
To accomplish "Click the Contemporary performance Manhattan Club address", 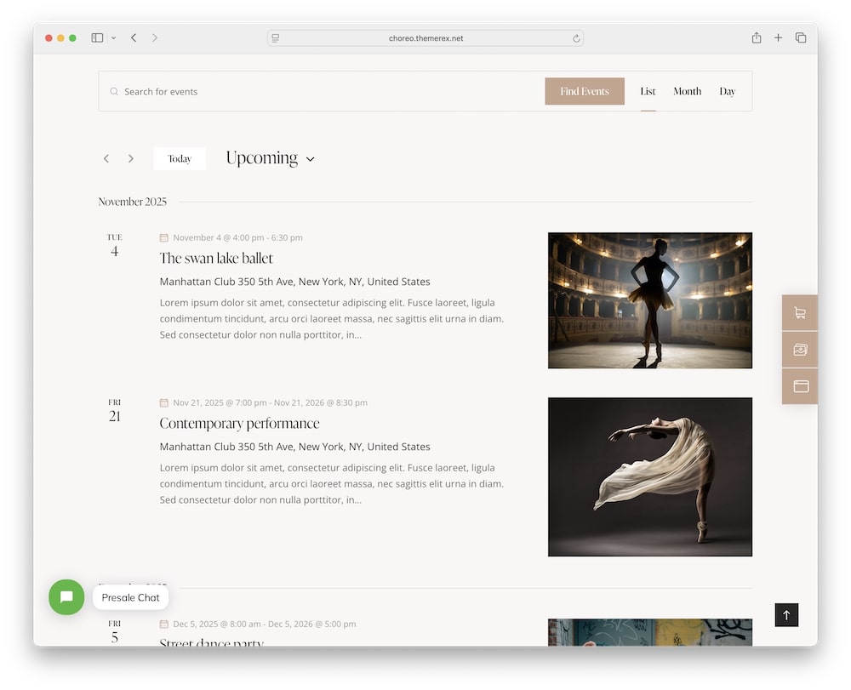I will (x=294, y=447).
